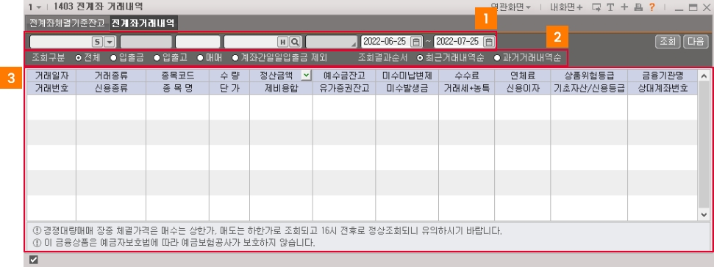
Task: Select the 전계좌거래내역 tab
Action: [x=143, y=23]
